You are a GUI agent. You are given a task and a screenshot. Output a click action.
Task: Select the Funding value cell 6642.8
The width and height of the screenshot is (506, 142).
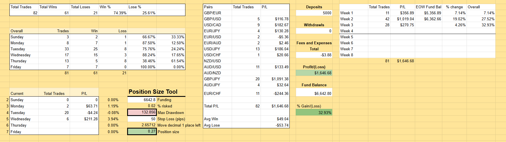pyautogui.click(x=142, y=100)
